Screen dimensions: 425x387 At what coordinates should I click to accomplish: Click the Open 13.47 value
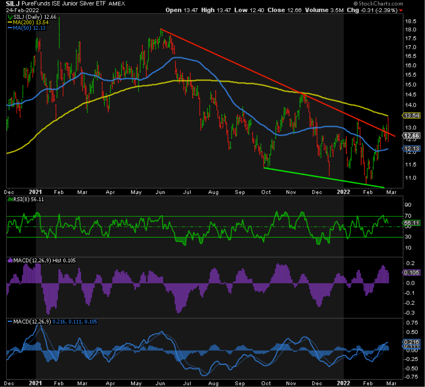[x=182, y=10]
